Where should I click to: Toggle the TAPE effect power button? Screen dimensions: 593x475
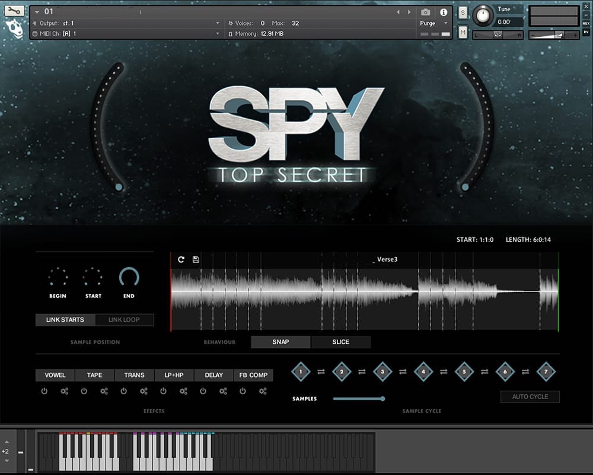tap(84, 391)
